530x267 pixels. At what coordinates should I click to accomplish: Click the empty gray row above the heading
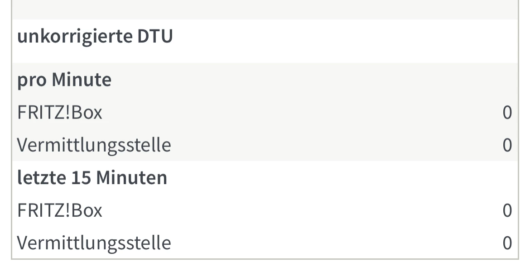coord(265,9)
